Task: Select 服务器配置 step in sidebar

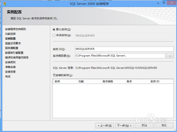Action: pos(12,48)
